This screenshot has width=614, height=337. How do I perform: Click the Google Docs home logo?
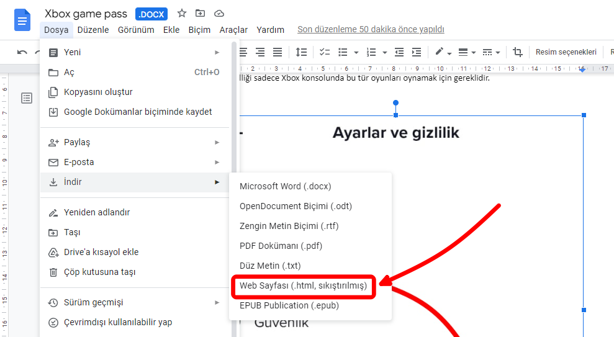pos(23,20)
